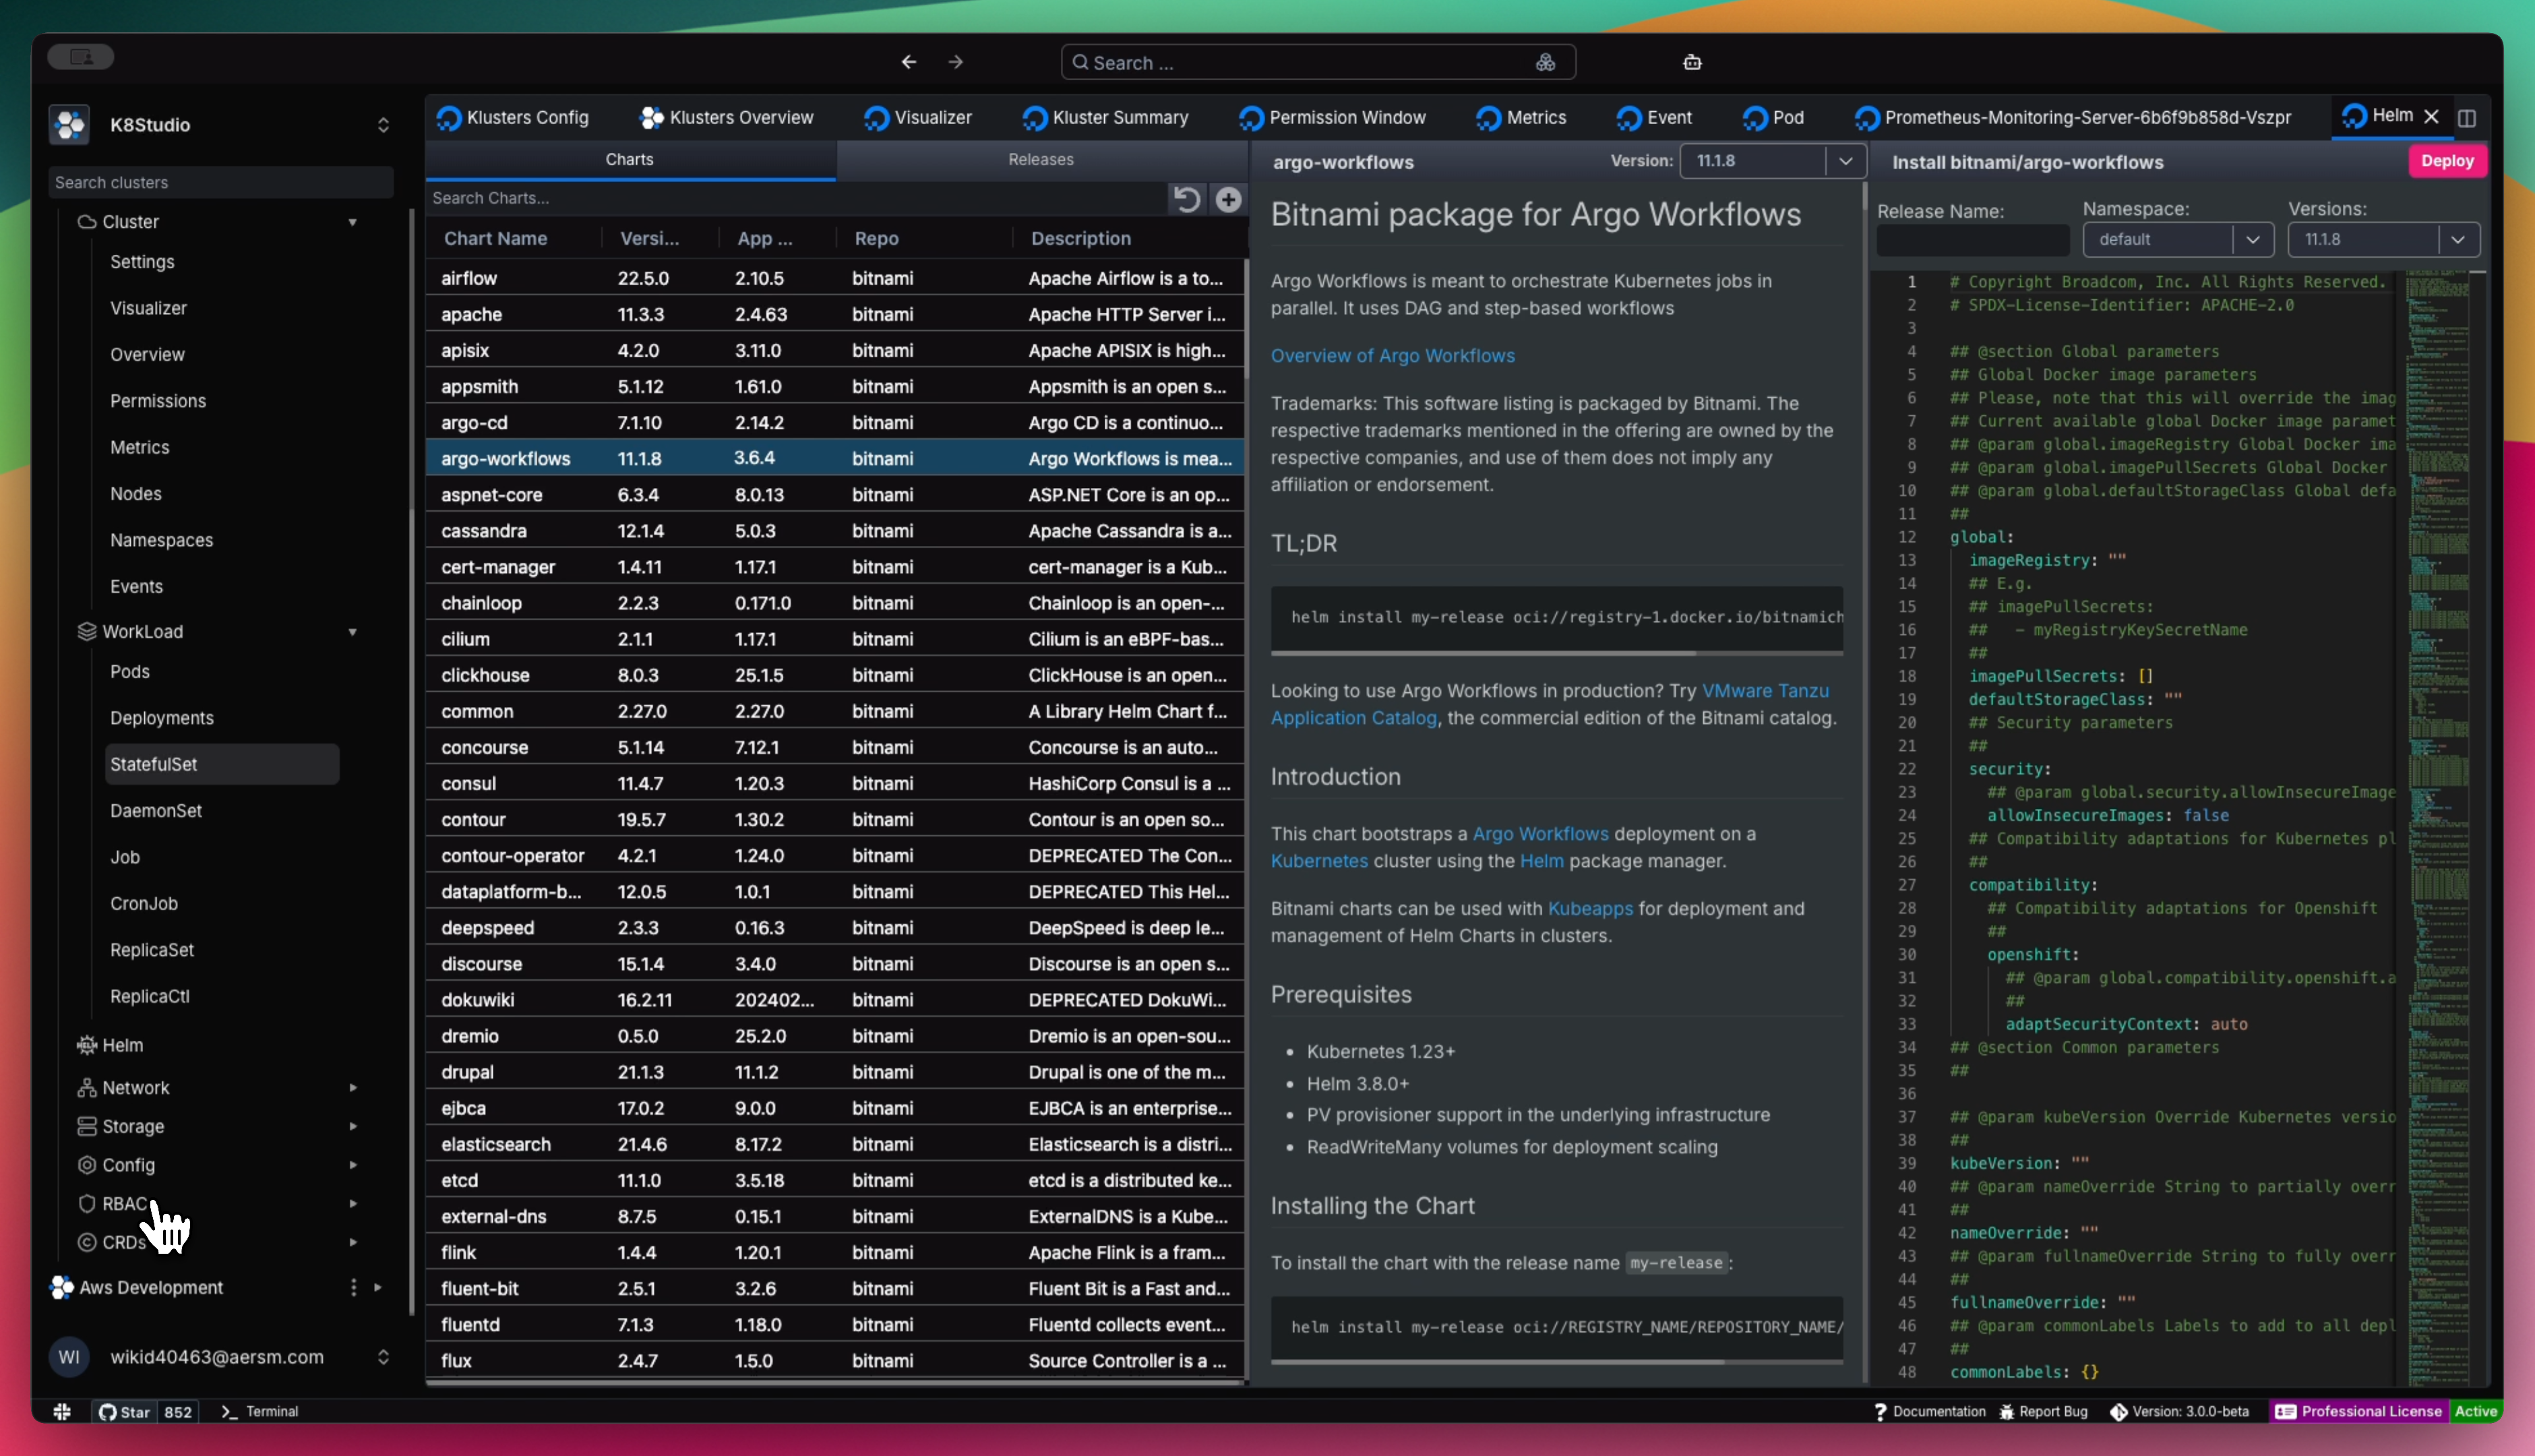Image resolution: width=2535 pixels, height=1456 pixels.
Task: Switch to the Visualizer tab
Action: (917, 118)
